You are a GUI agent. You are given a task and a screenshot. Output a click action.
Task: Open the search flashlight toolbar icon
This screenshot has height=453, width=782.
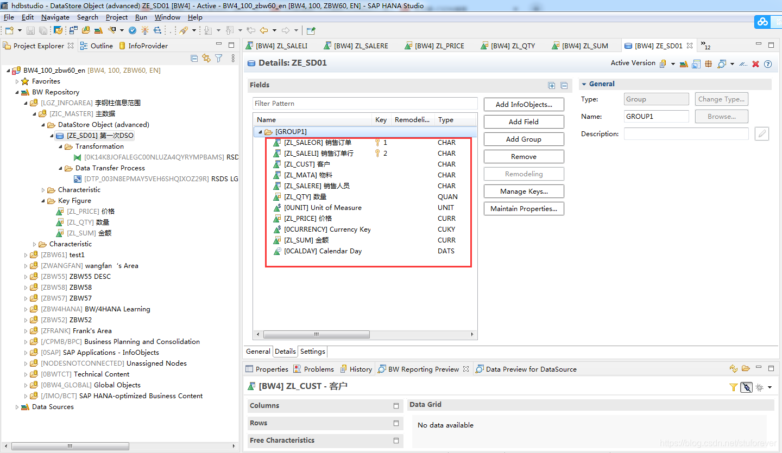tap(183, 30)
